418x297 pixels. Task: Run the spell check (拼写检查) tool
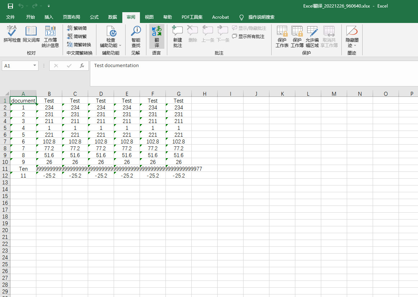(x=12, y=35)
